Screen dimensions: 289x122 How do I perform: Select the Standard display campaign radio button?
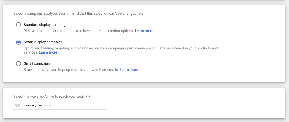(18, 25)
